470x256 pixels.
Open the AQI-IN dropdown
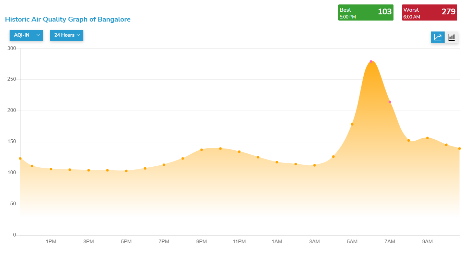tap(26, 35)
